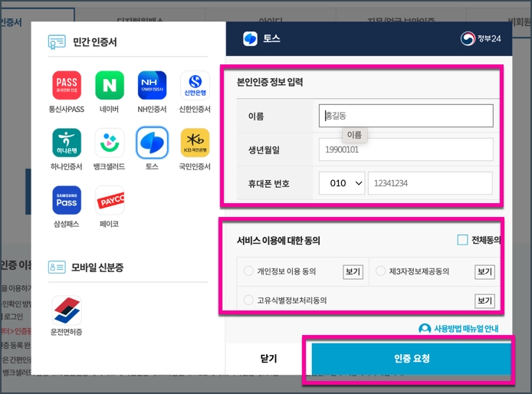Select the 고유식별정보처리동의 radio button
The image size is (532, 394).
[248, 300]
